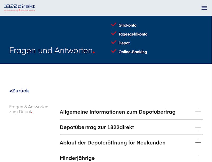Click the 'Minderjährige' heading
The image size is (212, 162).
click(77, 158)
